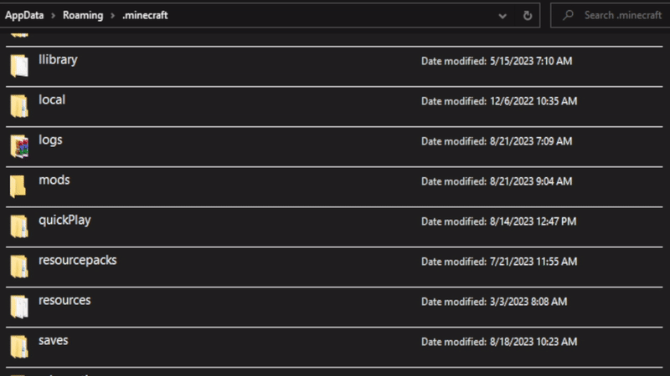This screenshot has width=670, height=376.
Task: Expand the chevron after Roaming breadcrumb
Action: pos(111,15)
